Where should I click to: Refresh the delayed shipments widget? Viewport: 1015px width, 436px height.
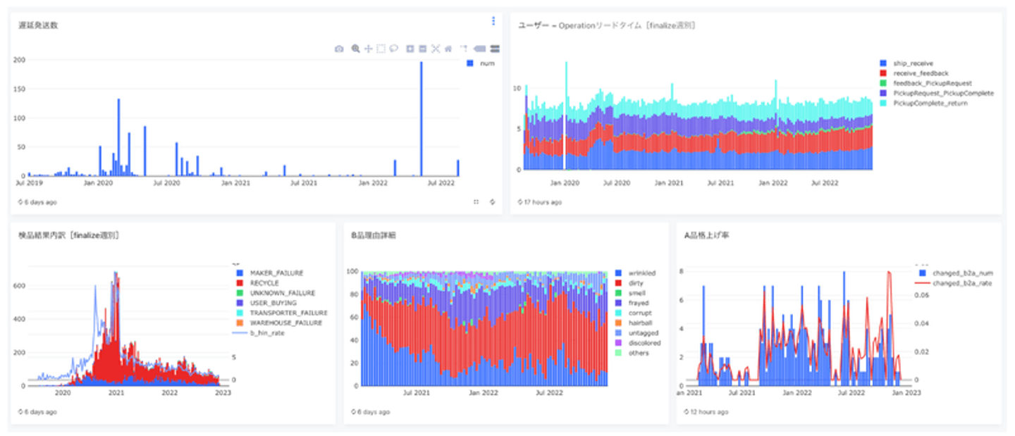click(492, 201)
